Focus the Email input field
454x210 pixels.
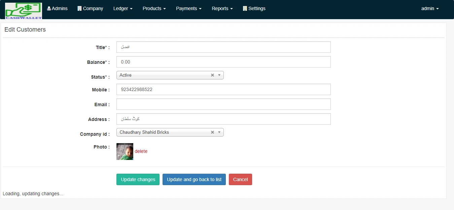[x=223, y=104]
